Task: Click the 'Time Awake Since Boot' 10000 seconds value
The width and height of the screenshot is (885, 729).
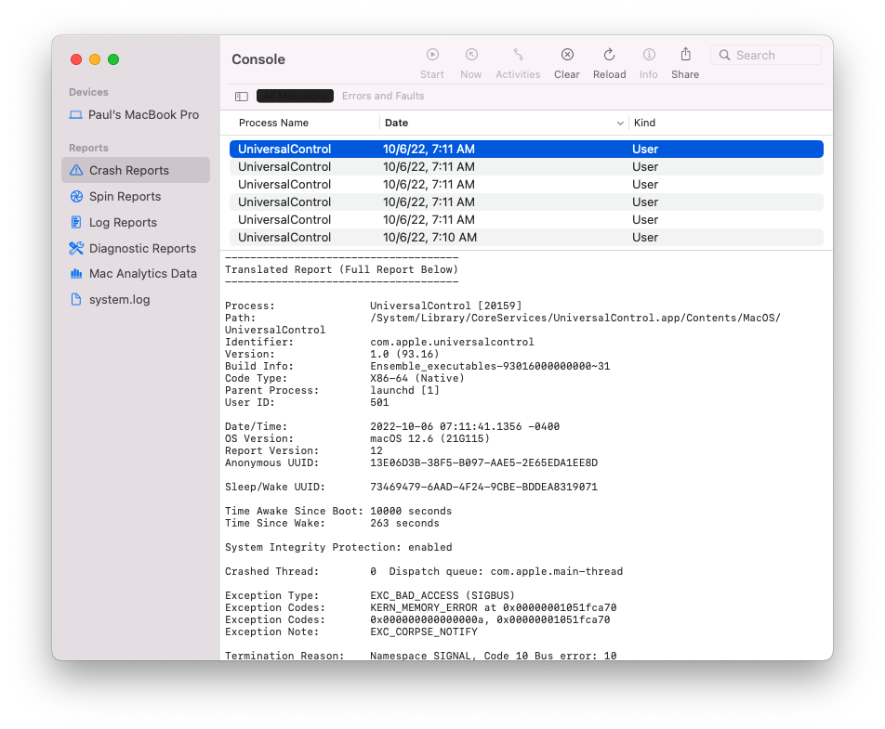Action: pos(411,512)
